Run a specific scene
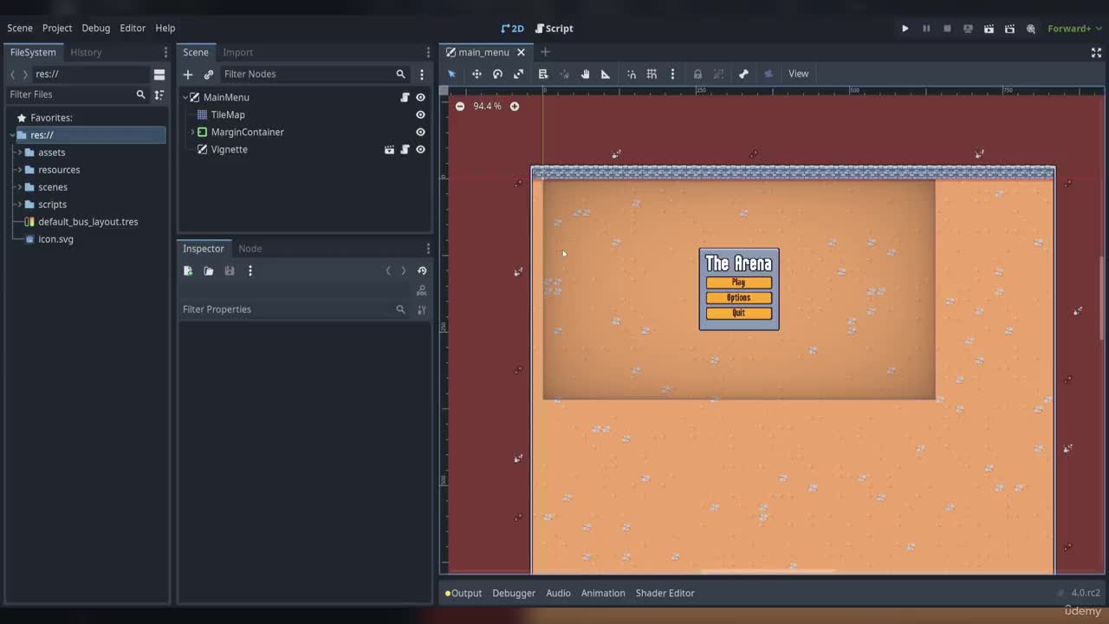1109x624 pixels. [1009, 29]
